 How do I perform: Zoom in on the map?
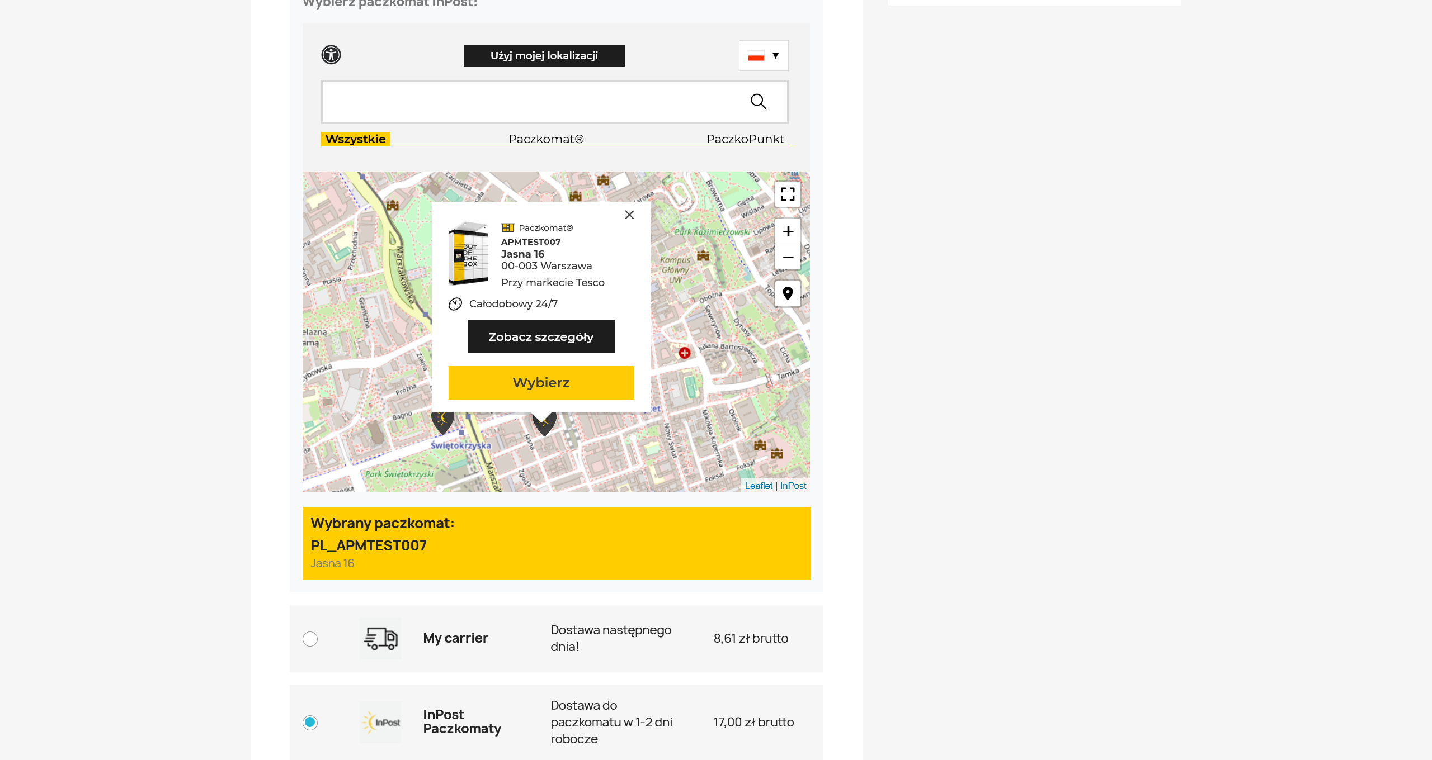point(788,231)
